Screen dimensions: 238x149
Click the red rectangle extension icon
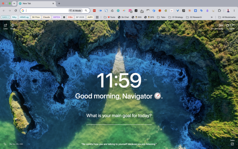point(94,11)
